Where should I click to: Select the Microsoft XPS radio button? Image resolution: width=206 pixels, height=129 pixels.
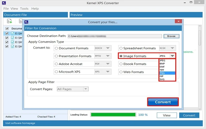pos(56,72)
